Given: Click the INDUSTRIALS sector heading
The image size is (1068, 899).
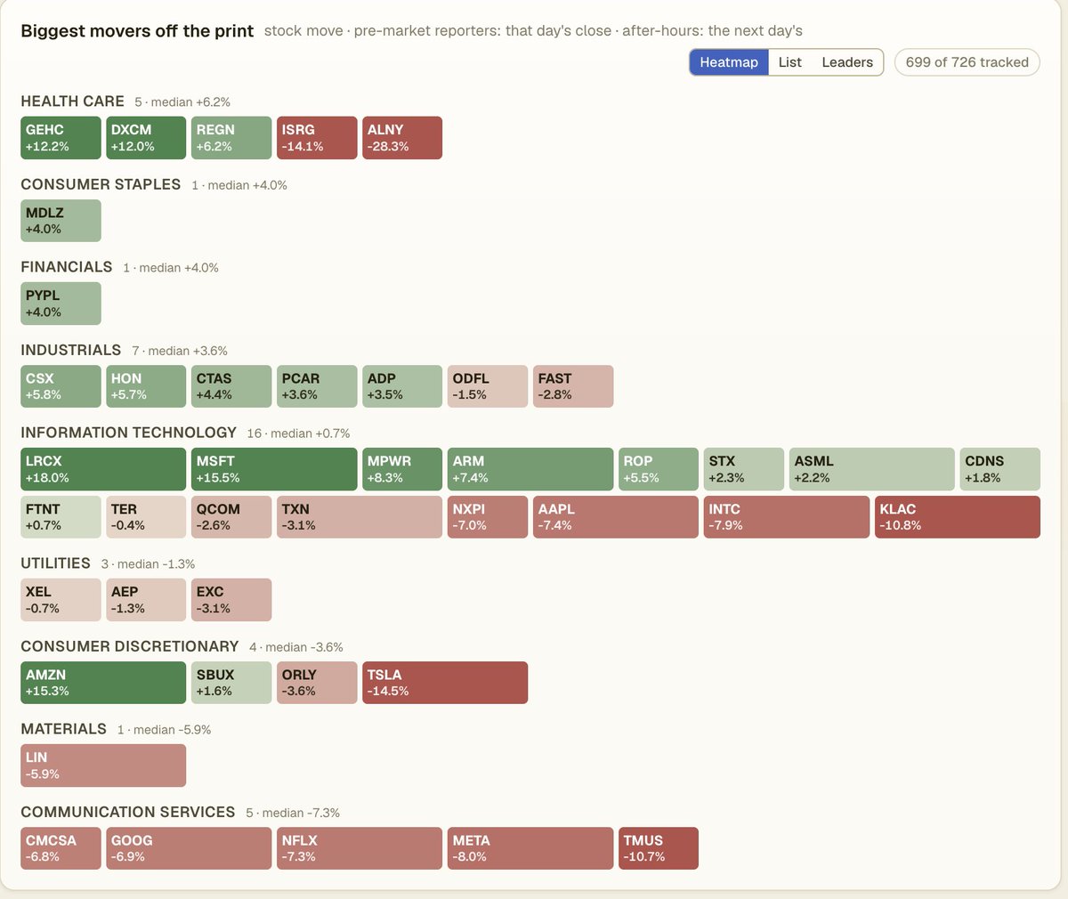Looking at the screenshot, I should coord(70,350).
